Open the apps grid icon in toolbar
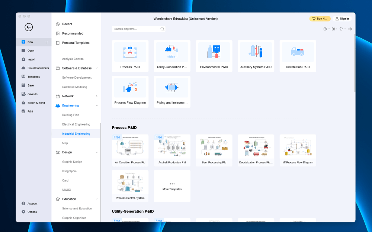The width and height of the screenshot is (372, 232). tap(333, 29)
